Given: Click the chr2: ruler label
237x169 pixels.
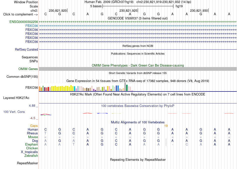Looking at the screenshot, I should pos(34,10).
